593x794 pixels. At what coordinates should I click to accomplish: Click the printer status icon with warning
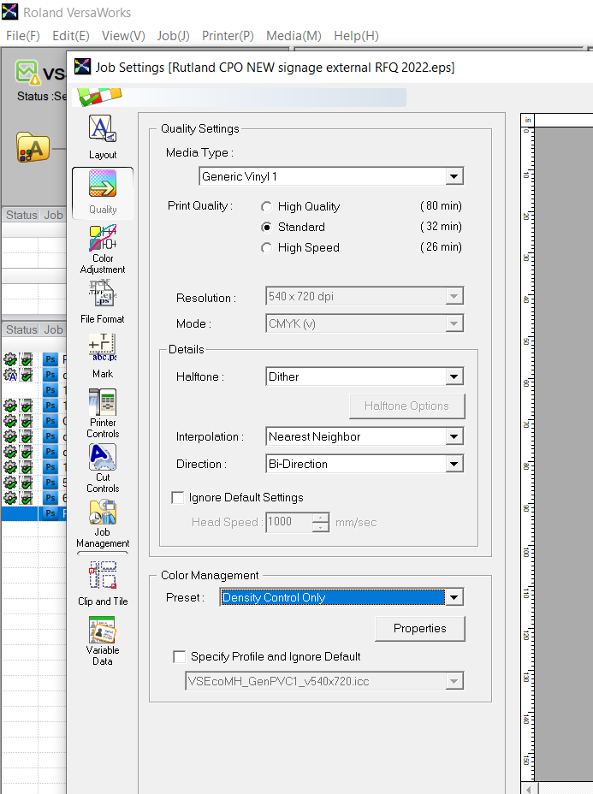point(27,72)
